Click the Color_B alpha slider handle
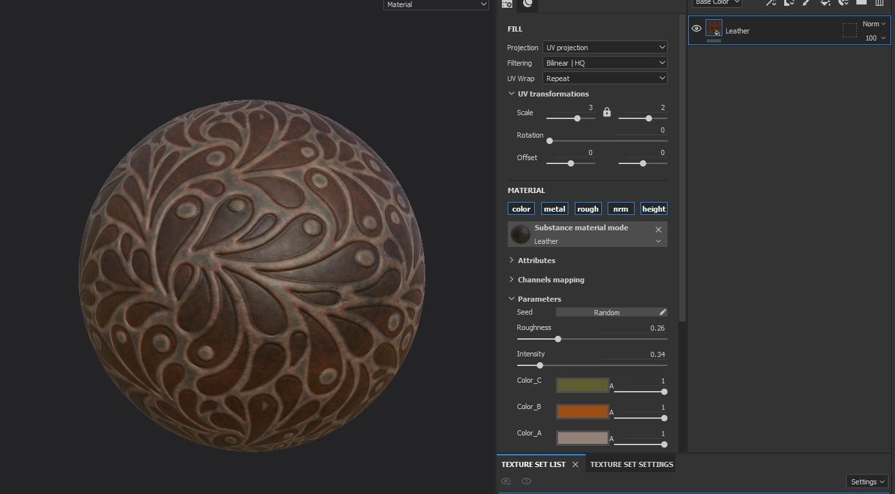 point(664,418)
